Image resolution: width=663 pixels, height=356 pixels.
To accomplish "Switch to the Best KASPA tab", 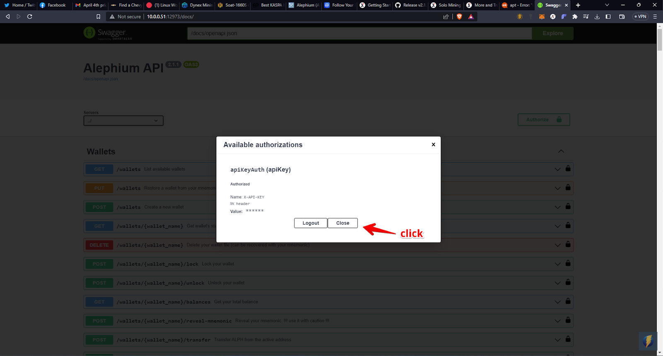I will [268, 5].
